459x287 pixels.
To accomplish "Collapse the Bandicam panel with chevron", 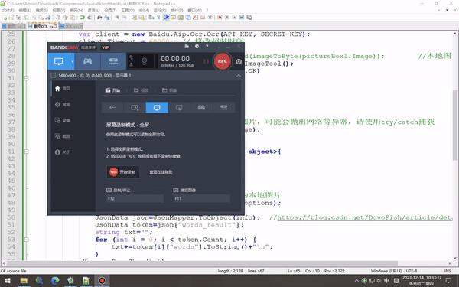I will 239,76.
